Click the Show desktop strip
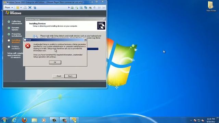This screenshot has width=219, height=123. pyautogui.click(x=218, y=120)
